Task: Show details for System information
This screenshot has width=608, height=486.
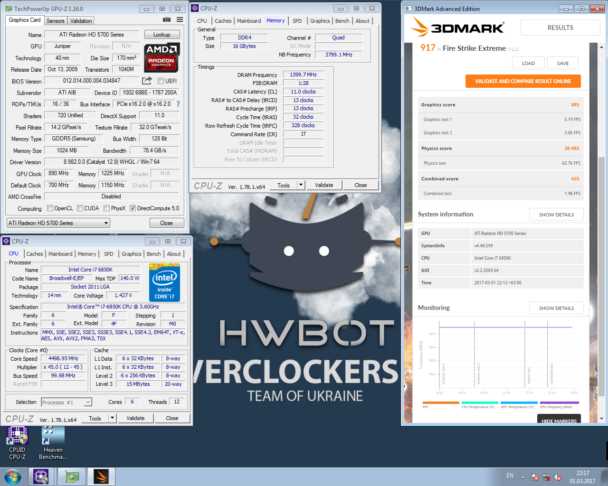Action: click(x=556, y=215)
